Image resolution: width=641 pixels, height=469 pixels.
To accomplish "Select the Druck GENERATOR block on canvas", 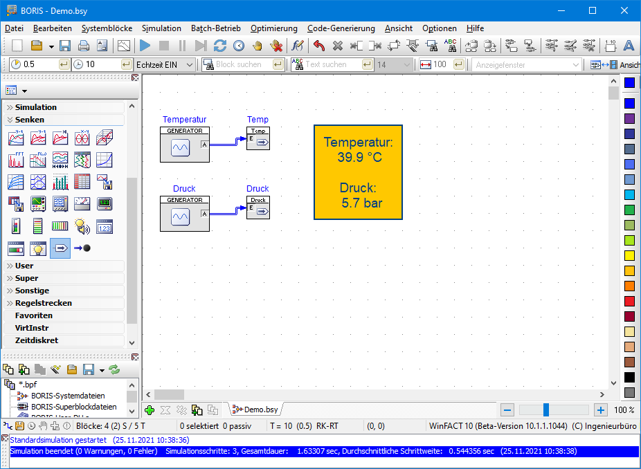I will coord(185,214).
